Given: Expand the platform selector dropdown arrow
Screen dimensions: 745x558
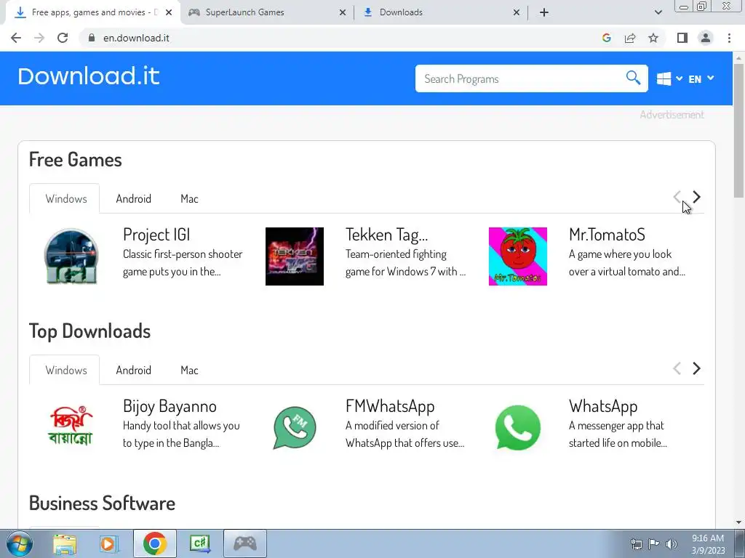Looking at the screenshot, I should (x=680, y=78).
